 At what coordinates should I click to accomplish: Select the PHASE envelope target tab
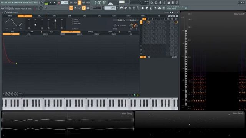[x=90, y=32]
